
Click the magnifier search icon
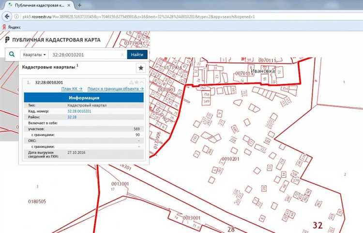click(12, 54)
